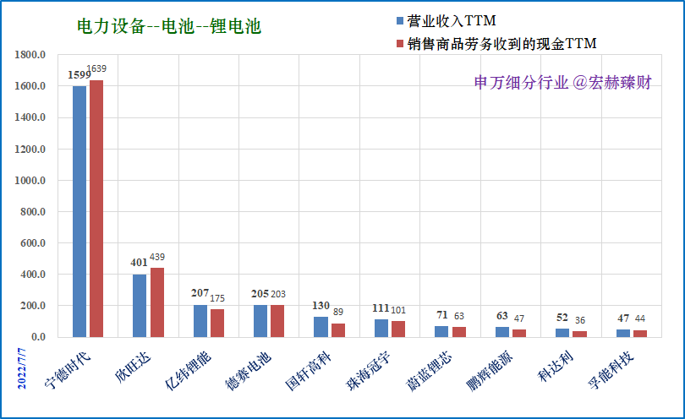Click data label 207
This screenshot has height=419, width=685.
pos(200,293)
